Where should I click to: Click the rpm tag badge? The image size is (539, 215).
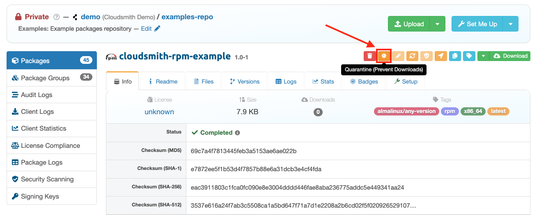pos(450,111)
